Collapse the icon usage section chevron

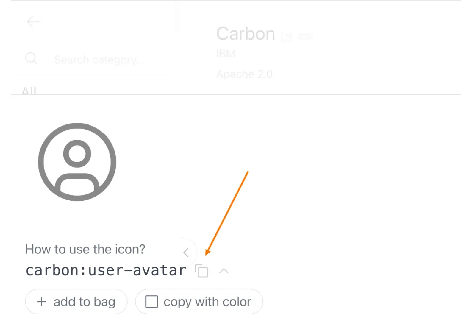224,271
